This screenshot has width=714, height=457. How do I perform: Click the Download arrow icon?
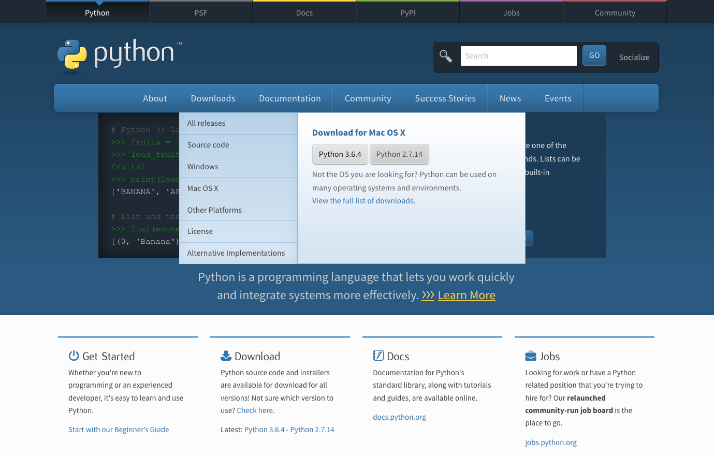click(226, 356)
